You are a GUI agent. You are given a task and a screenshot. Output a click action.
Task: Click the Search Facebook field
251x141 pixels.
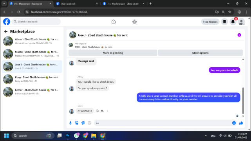(x=36, y=22)
